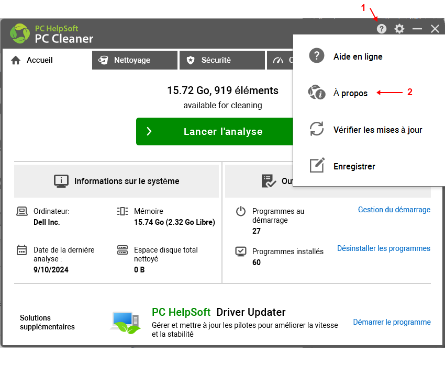
Task: Click the Mémoire chip icon
Action: pyautogui.click(x=123, y=211)
